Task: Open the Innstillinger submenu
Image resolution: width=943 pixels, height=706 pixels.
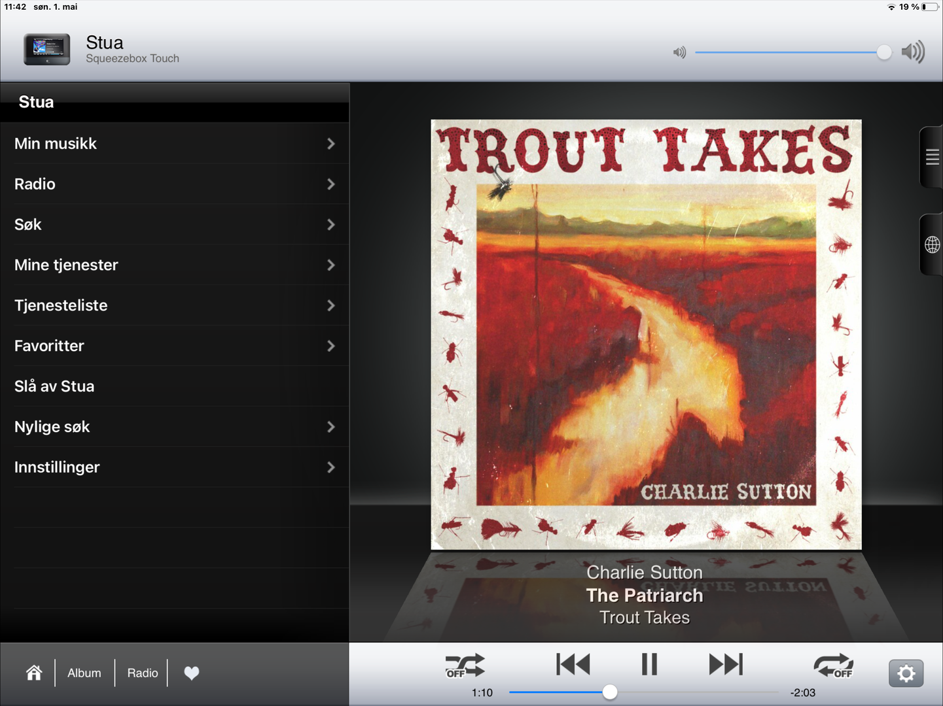Action: [175, 467]
